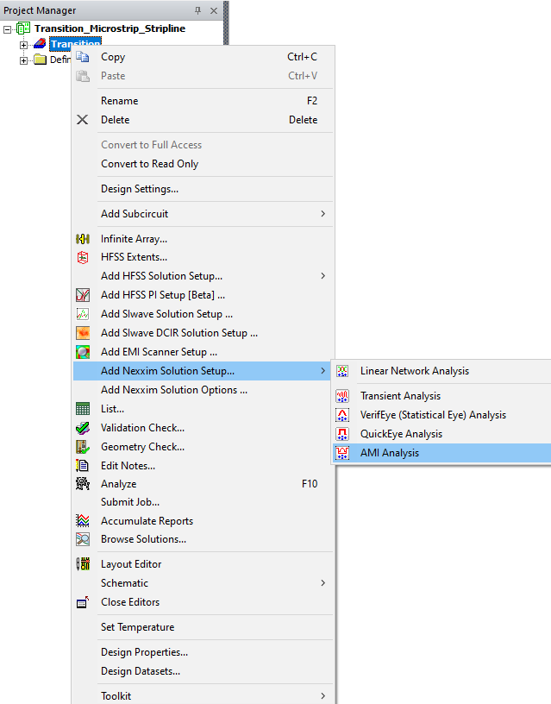The width and height of the screenshot is (551, 704).
Task: Click the HFSS Extents icon
Action: [83, 257]
